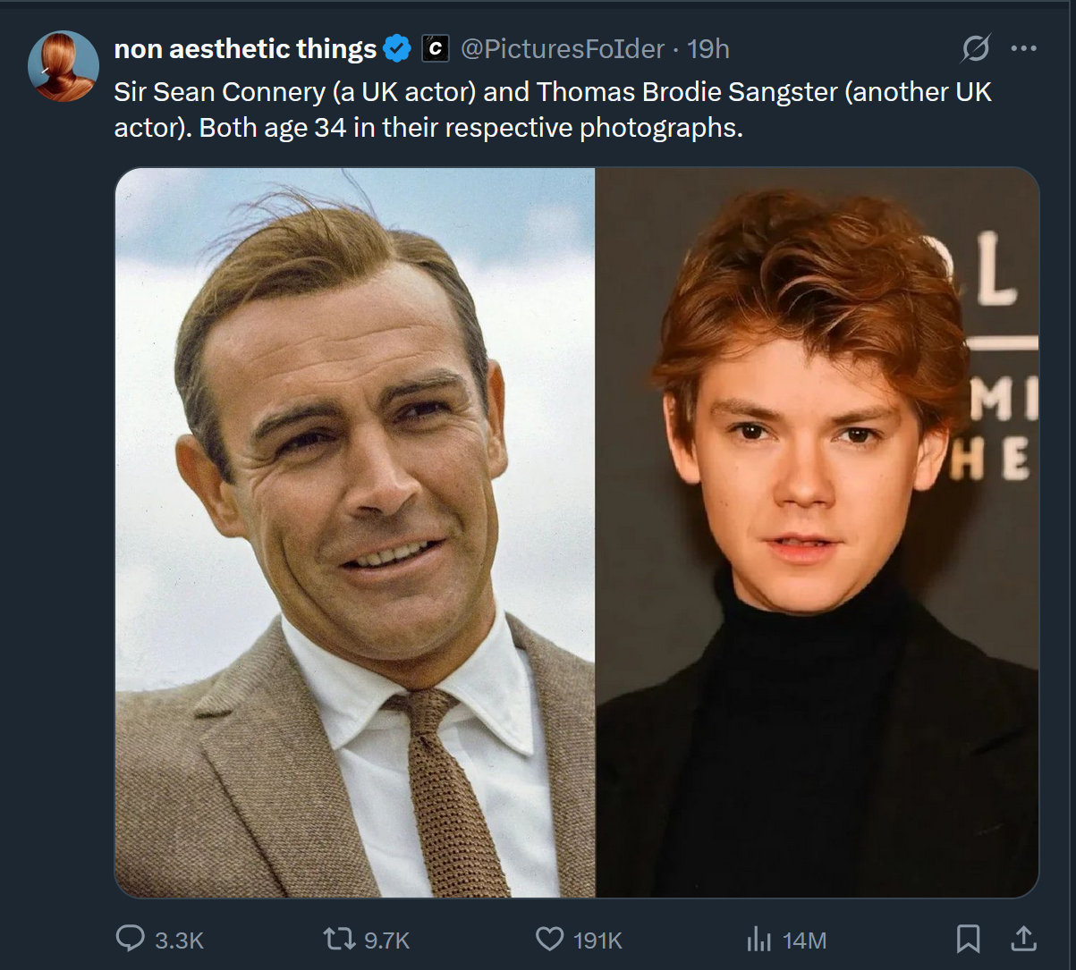Viewport: 1076px width, 970px height.
Task: Click the blue verified checkmark badge
Action: pos(397,48)
